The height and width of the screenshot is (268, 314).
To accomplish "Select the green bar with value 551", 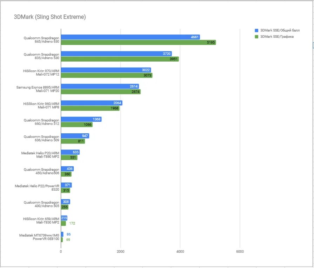I will [x=69, y=157].
